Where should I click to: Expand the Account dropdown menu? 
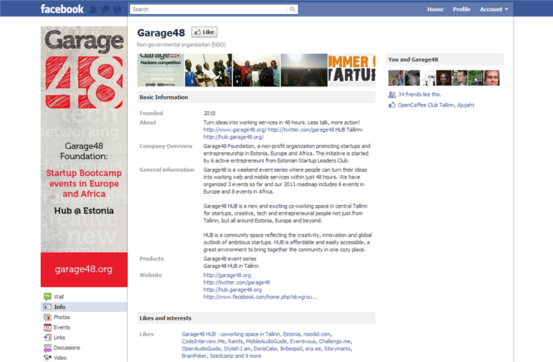[494, 9]
